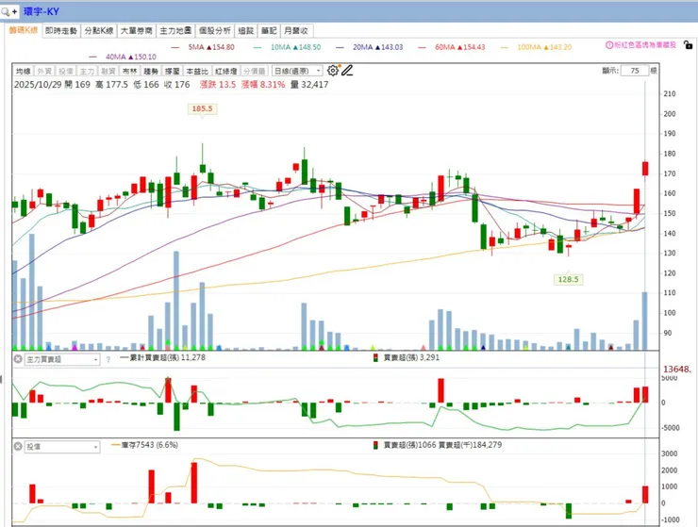Switch to the 月營收 tab
Viewport: 698px width, 527px height.
pos(296,31)
